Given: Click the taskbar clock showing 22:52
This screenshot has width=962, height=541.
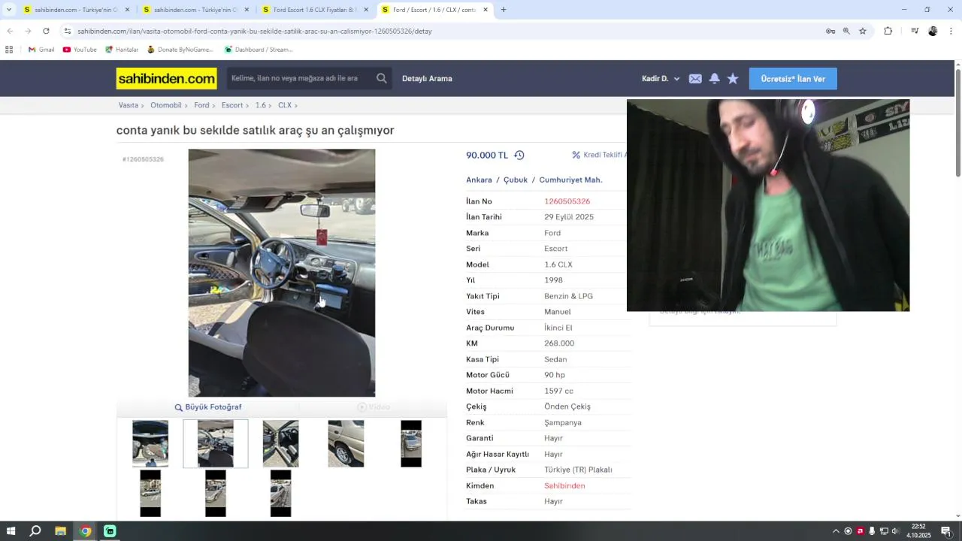Looking at the screenshot, I should (x=918, y=531).
